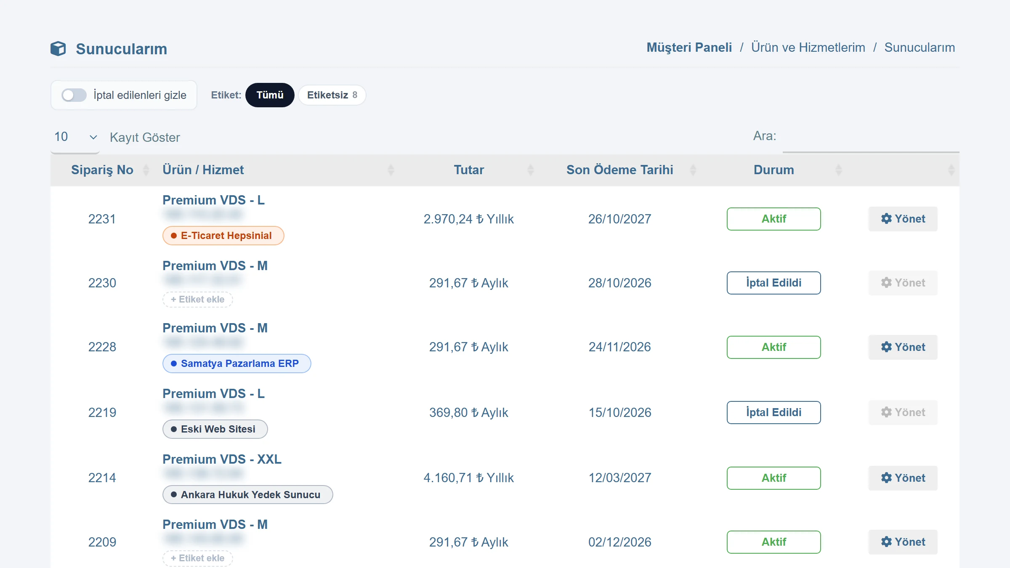
Task: Click Aktif status of order 2228
Action: point(773,347)
